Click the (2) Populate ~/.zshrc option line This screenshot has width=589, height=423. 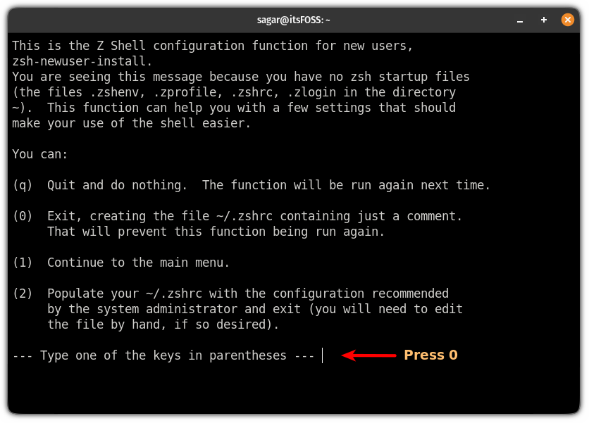point(230,293)
